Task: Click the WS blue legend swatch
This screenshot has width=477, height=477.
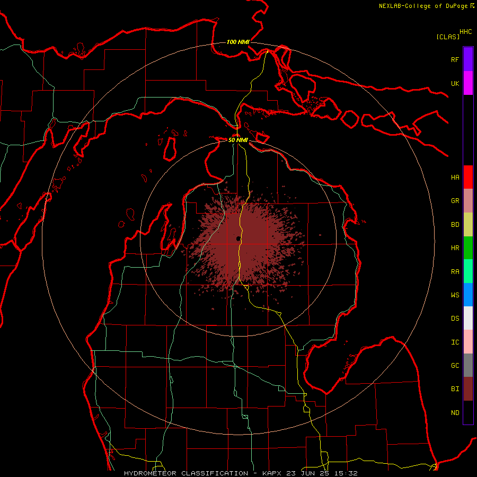Action: pos(468,295)
